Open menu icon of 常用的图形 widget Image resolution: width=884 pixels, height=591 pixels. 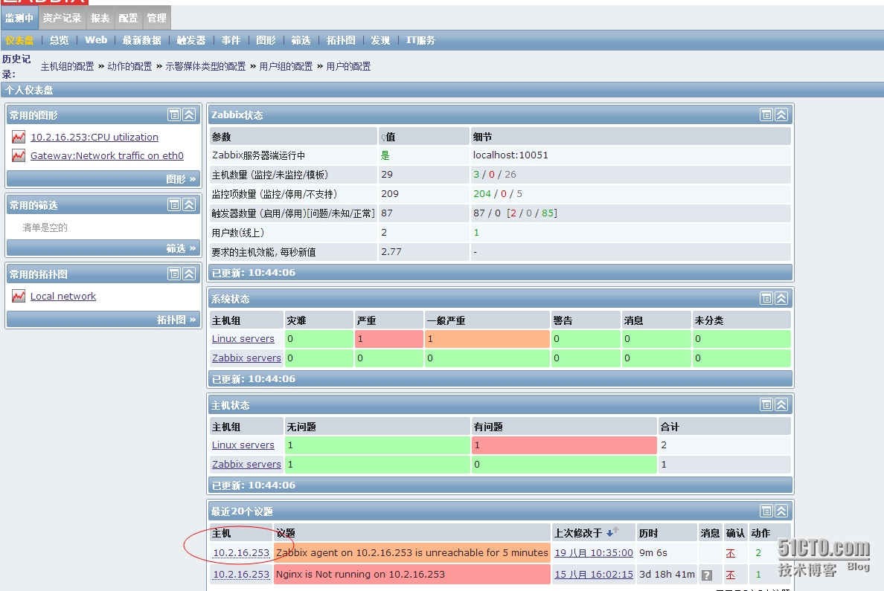pyautogui.click(x=174, y=115)
